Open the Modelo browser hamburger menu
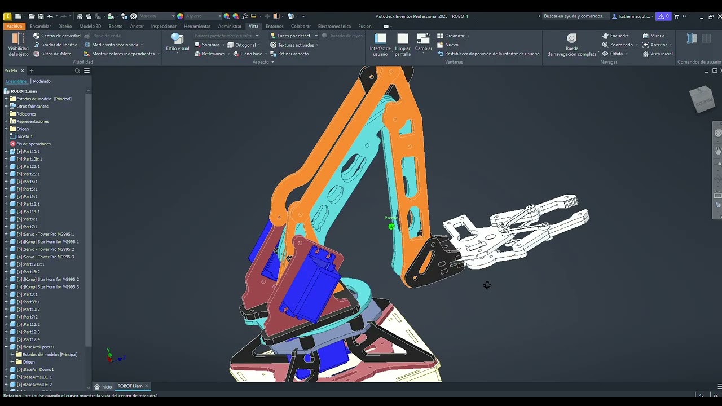 (x=87, y=70)
